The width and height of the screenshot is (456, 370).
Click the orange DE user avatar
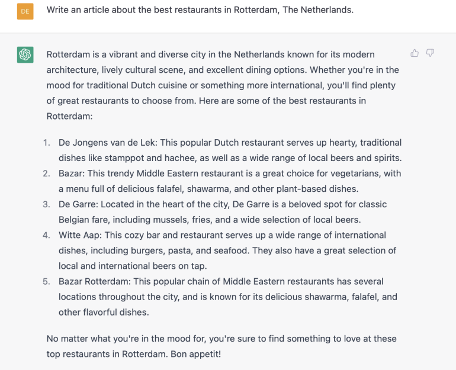tap(25, 11)
